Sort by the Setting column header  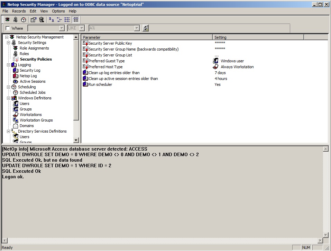pyautogui.click(x=258, y=37)
